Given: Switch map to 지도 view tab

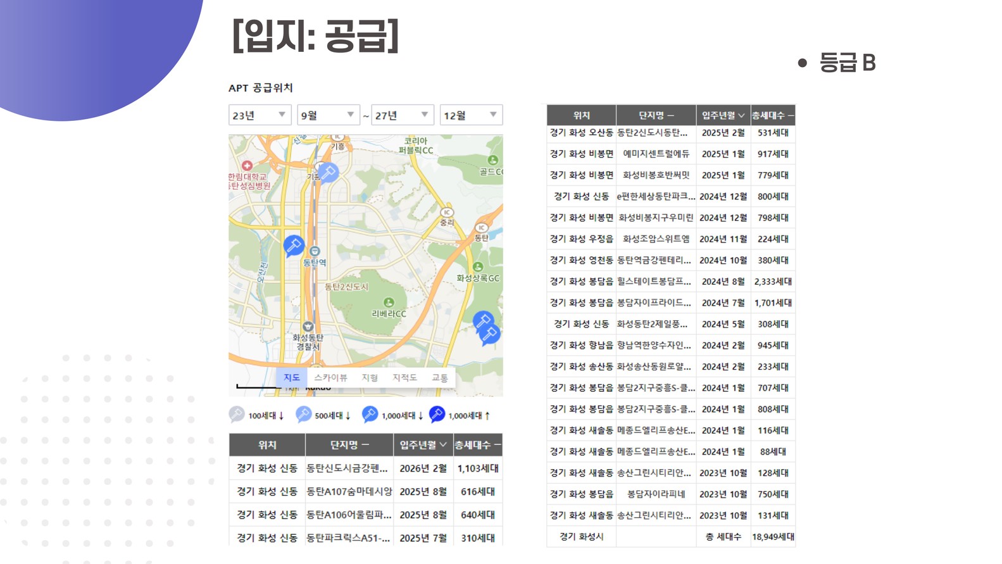Looking at the screenshot, I should 292,377.
